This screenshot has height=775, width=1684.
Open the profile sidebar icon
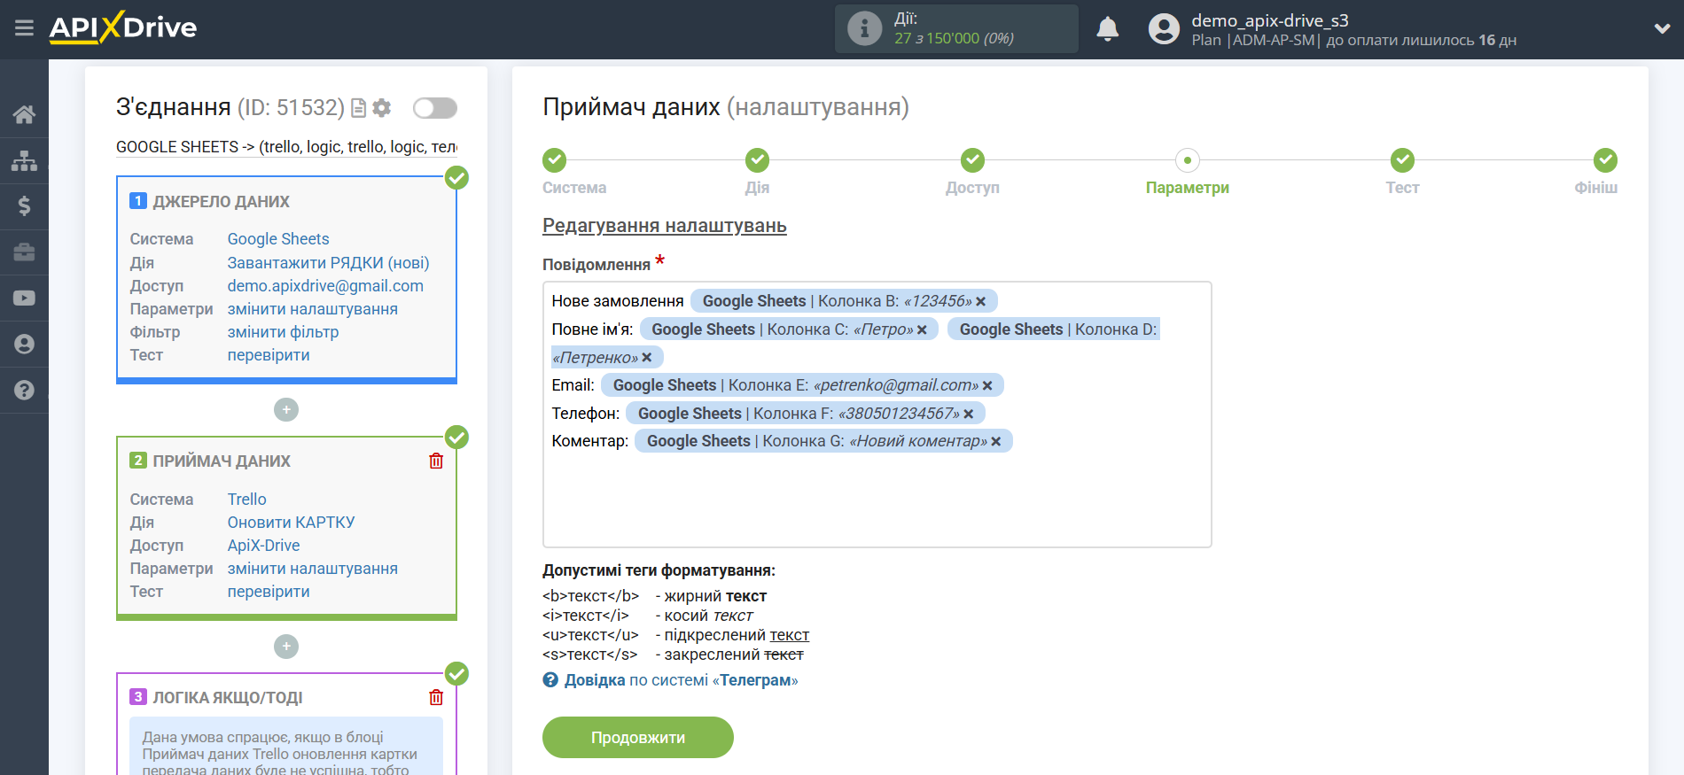(x=24, y=345)
